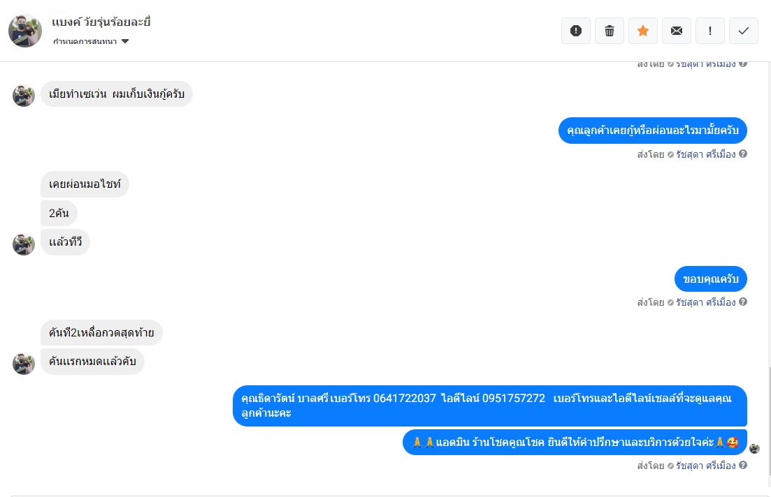This screenshot has height=497, width=771.
Task: Mark conversation unread with envelope icon
Action: [x=677, y=31]
